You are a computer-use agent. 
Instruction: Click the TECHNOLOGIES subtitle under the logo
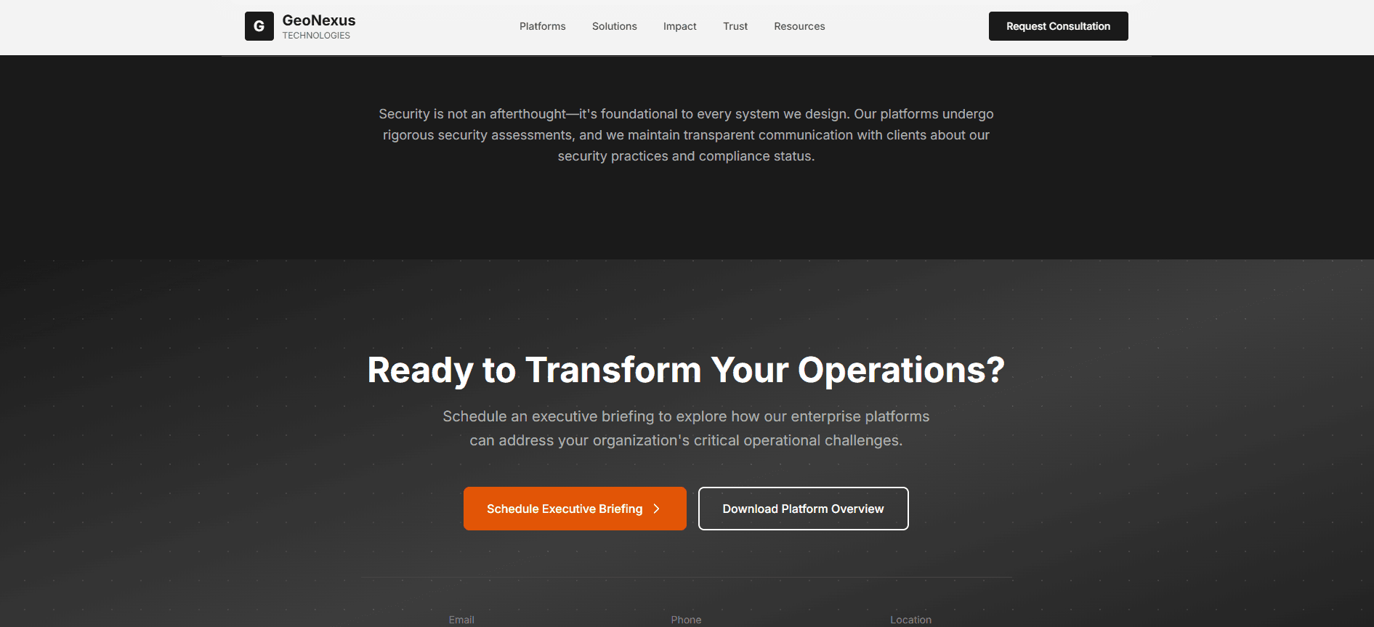click(316, 36)
